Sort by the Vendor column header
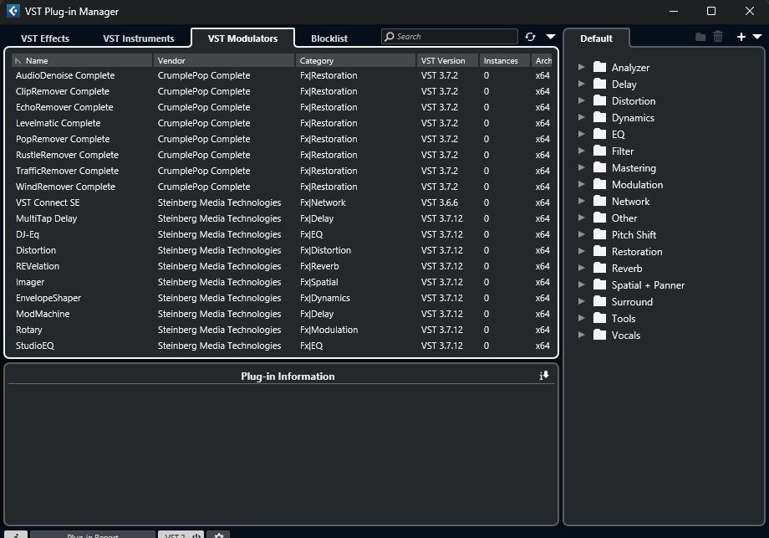 (224, 60)
